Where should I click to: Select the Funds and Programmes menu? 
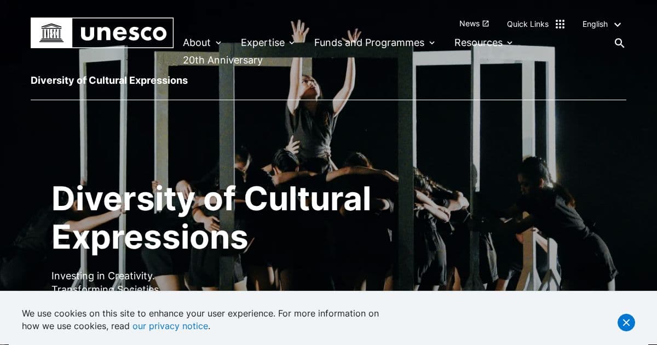[369, 43]
